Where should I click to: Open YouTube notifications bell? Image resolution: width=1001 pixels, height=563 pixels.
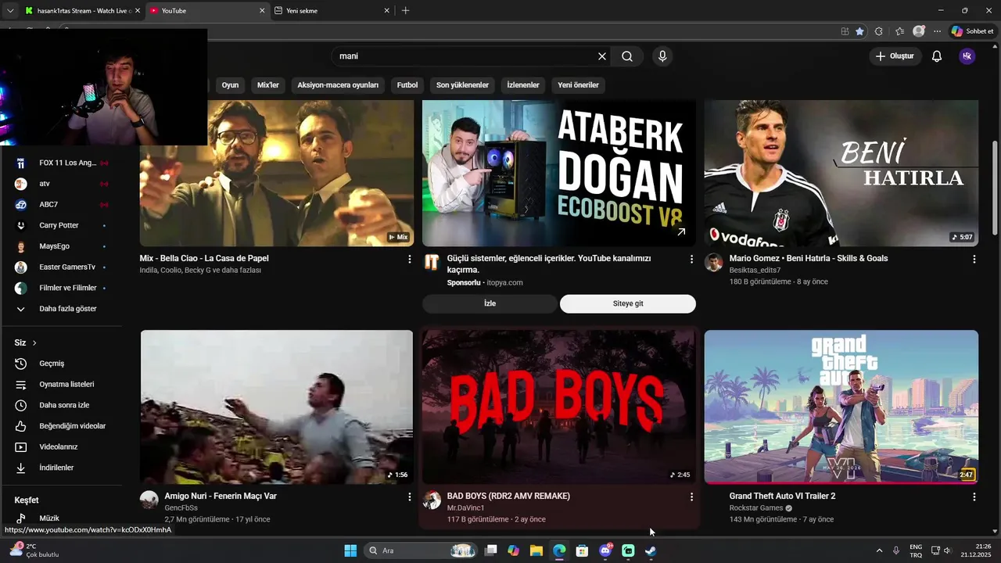point(937,56)
